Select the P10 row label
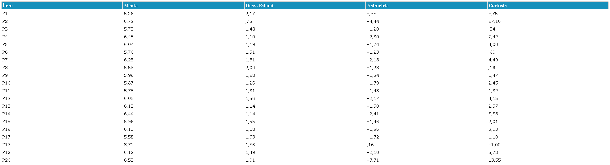 pos(6,83)
